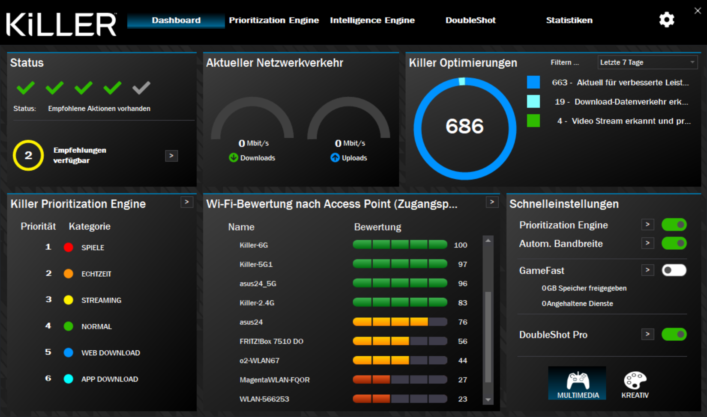707x417 pixels.
Task: Open the Empfehlungen verfügbar arrow button
Action: [171, 156]
